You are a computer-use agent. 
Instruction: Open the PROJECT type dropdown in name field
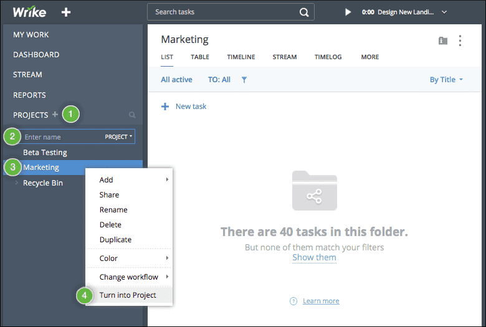click(118, 136)
